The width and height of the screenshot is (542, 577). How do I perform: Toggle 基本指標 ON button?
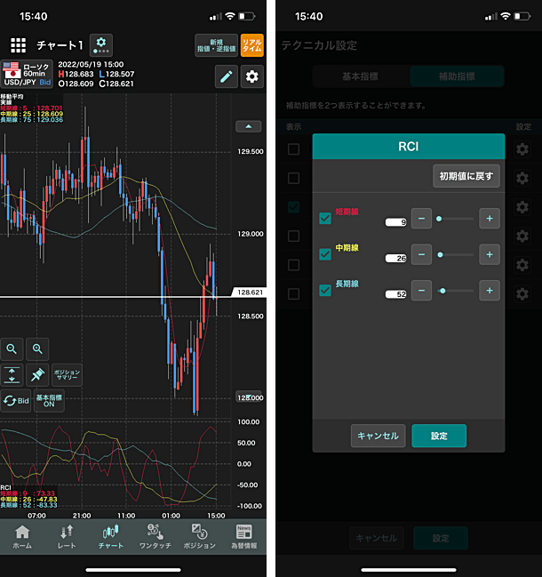pyautogui.click(x=49, y=401)
